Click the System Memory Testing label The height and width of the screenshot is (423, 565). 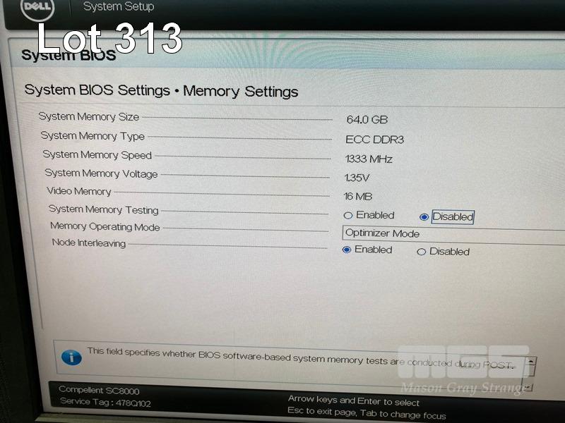(x=103, y=209)
